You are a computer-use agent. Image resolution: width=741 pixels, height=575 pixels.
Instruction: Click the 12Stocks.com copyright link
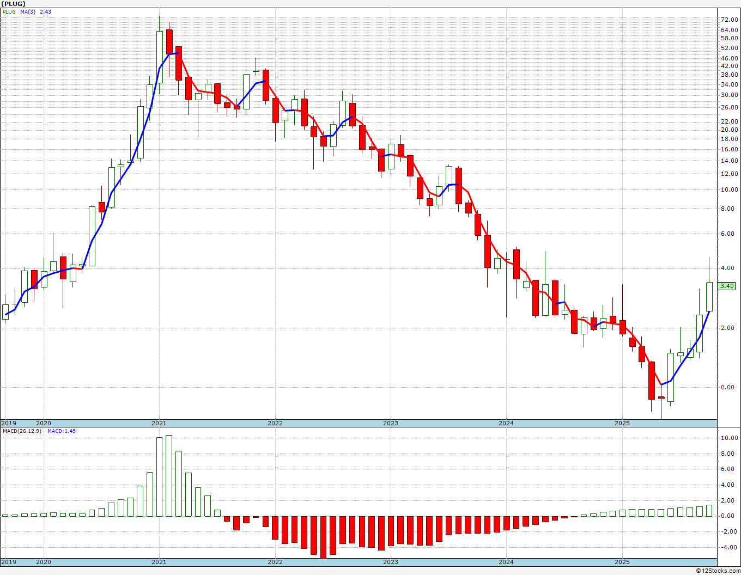point(718,571)
